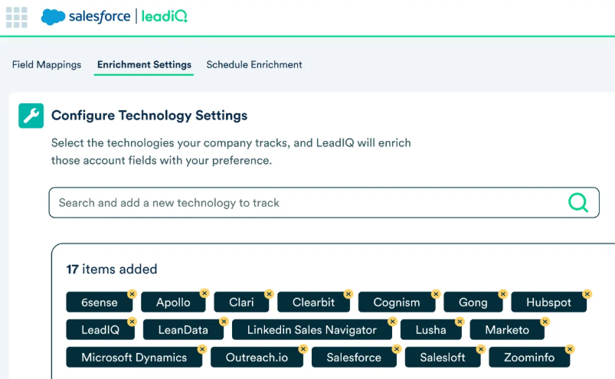Remove the Outreach.io tag
This screenshot has height=379, width=615.
coord(303,349)
